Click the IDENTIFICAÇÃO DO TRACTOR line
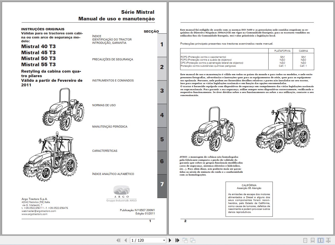This screenshot has width=335, height=245. tap(112, 39)
